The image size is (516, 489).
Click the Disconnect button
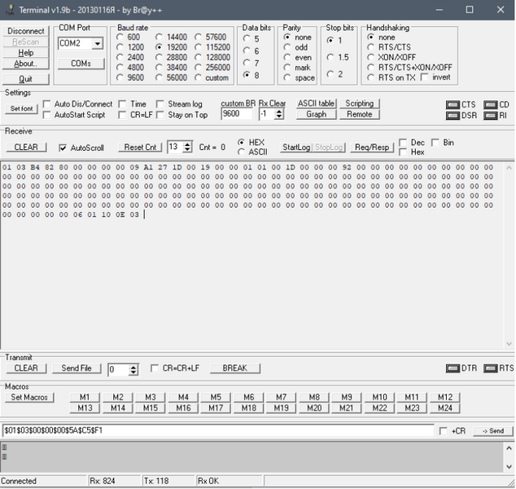[26, 31]
